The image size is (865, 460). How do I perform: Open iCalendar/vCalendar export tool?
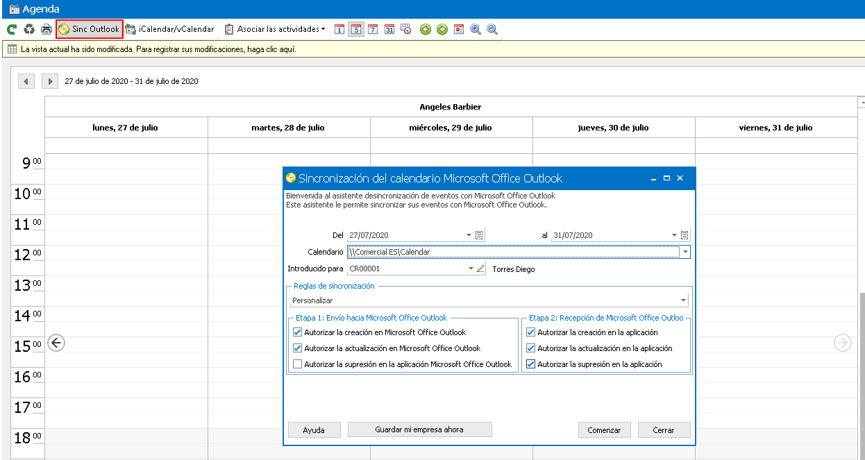(169, 29)
